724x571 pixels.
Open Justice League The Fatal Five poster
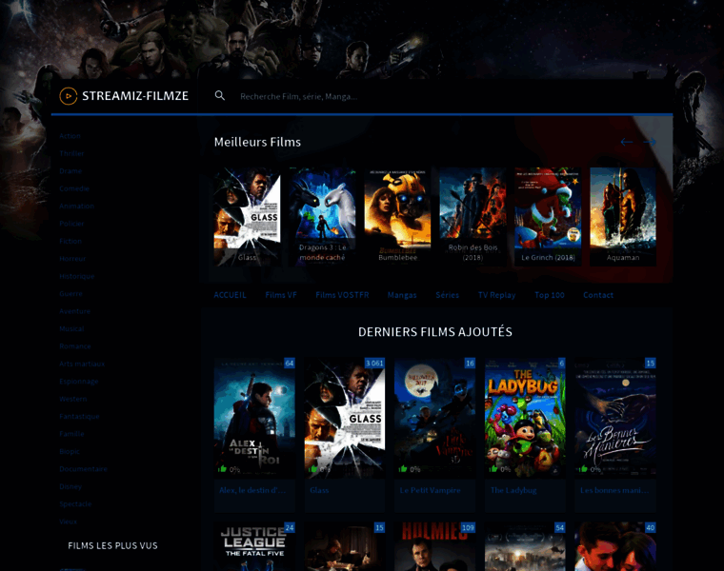click(x=254, y=546)
